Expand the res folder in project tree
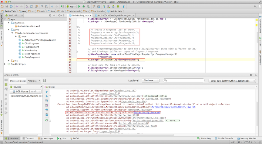This screenshot has height=144, width=262. point(8,61)
